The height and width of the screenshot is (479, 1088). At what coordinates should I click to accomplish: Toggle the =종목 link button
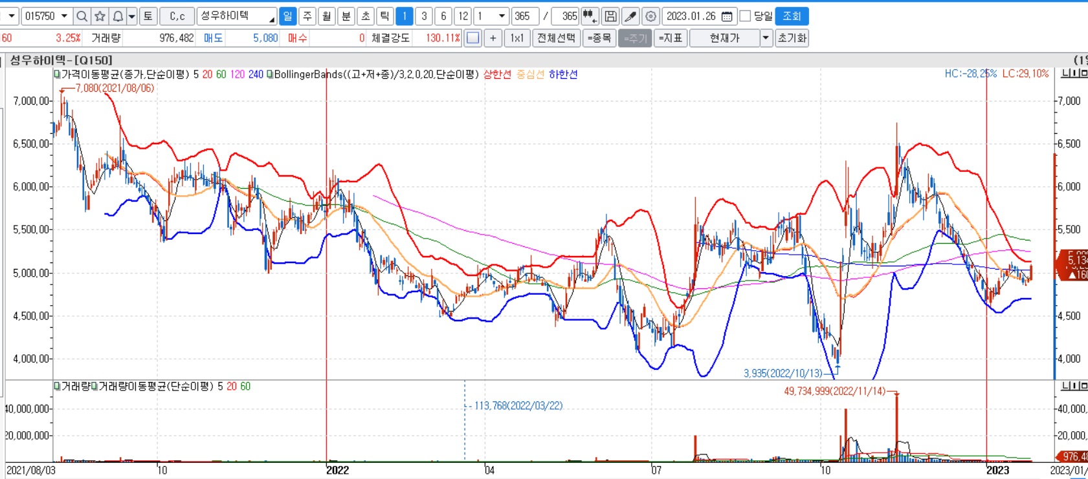pyautogui.click(x=599, y=38)
